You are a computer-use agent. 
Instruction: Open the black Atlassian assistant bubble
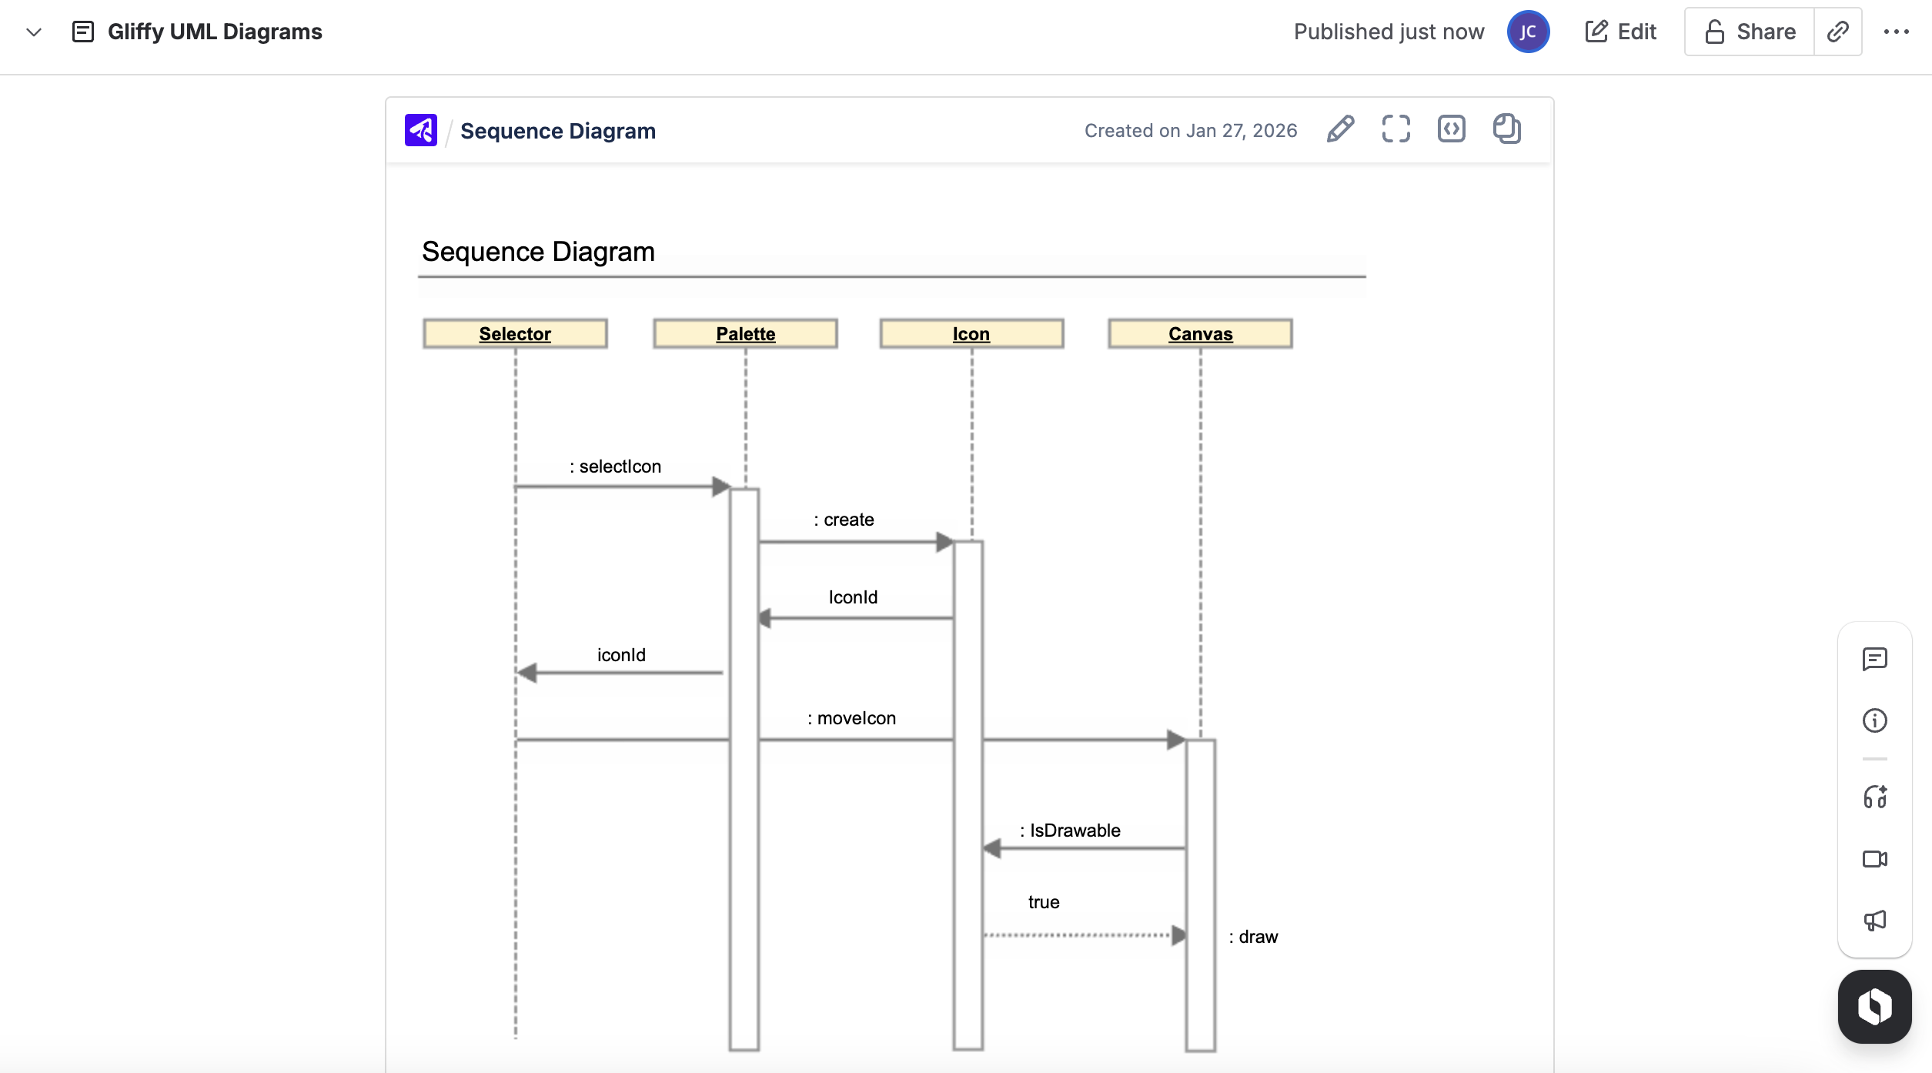(x=1874, y=1007)
